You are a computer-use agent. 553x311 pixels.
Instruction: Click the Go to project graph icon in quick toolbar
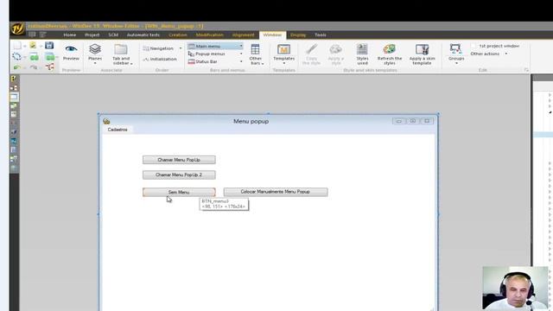tap(49, 67)
